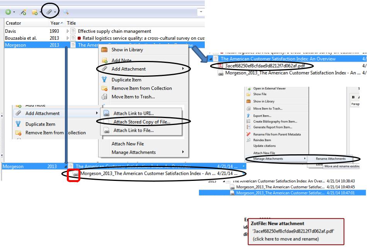
Task: Open the dropdown arrow beside the paperclip icon
Action: [x=55, y=12]
